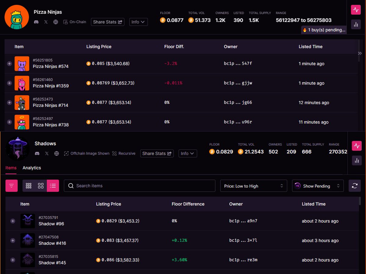Open Pizza Ninja #1359 thumbnail
Image resolution: width=366 pixels, height=274 pixels.
coord(22,83)
